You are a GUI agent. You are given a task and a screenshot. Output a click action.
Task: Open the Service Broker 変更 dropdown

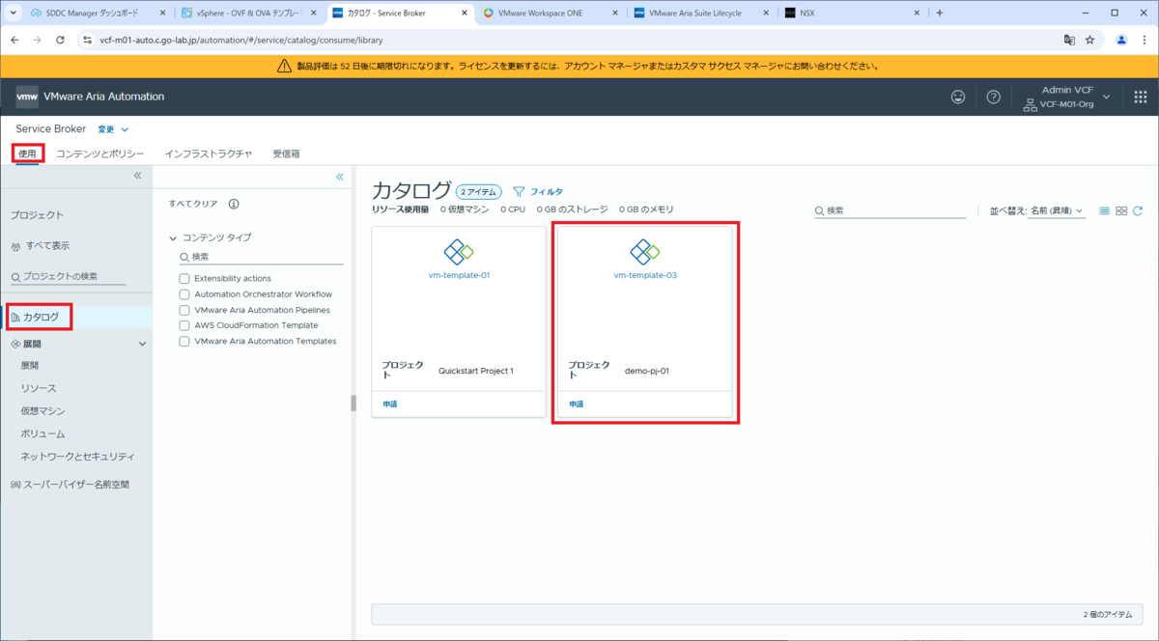pos(113,129)
